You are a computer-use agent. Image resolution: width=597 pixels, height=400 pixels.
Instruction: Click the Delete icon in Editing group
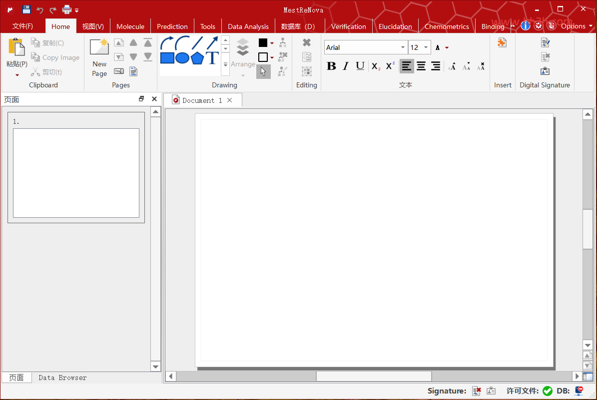(307, 42)
